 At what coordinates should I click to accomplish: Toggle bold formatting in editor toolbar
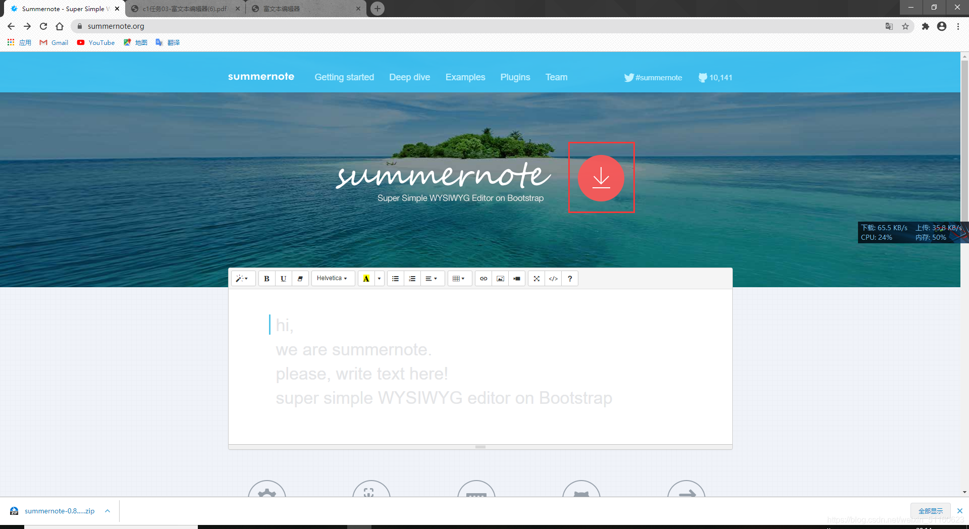coord(266,279)
